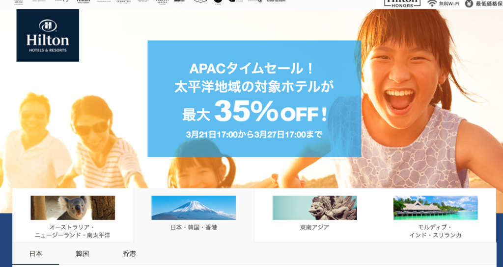Open the 東南アジア region label

pyautogui.click(x=315, y=227)
